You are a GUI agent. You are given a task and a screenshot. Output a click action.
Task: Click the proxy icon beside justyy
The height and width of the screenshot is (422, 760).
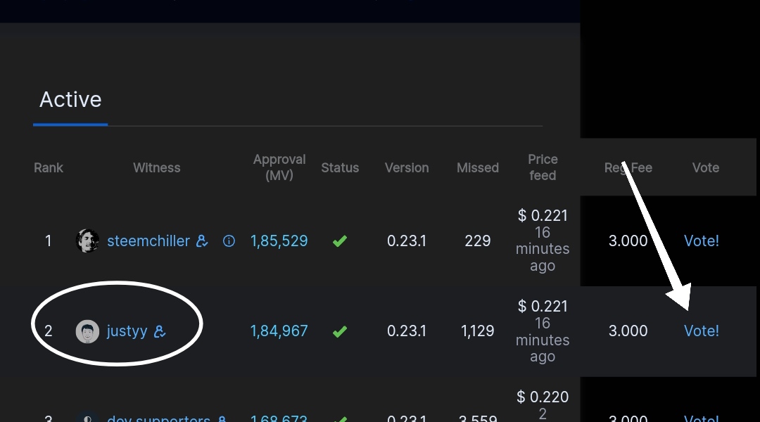[160, 331]
